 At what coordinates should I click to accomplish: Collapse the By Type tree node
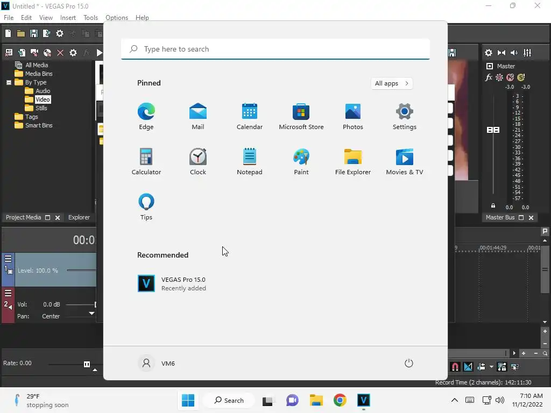tap(9, 82)
